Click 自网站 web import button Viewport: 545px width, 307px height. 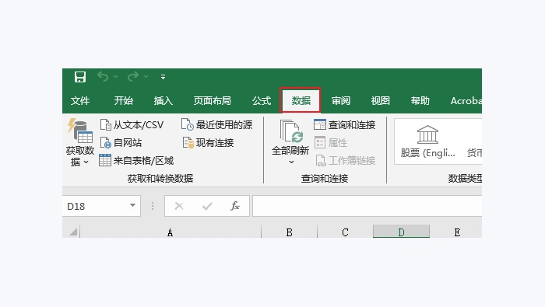121,142
